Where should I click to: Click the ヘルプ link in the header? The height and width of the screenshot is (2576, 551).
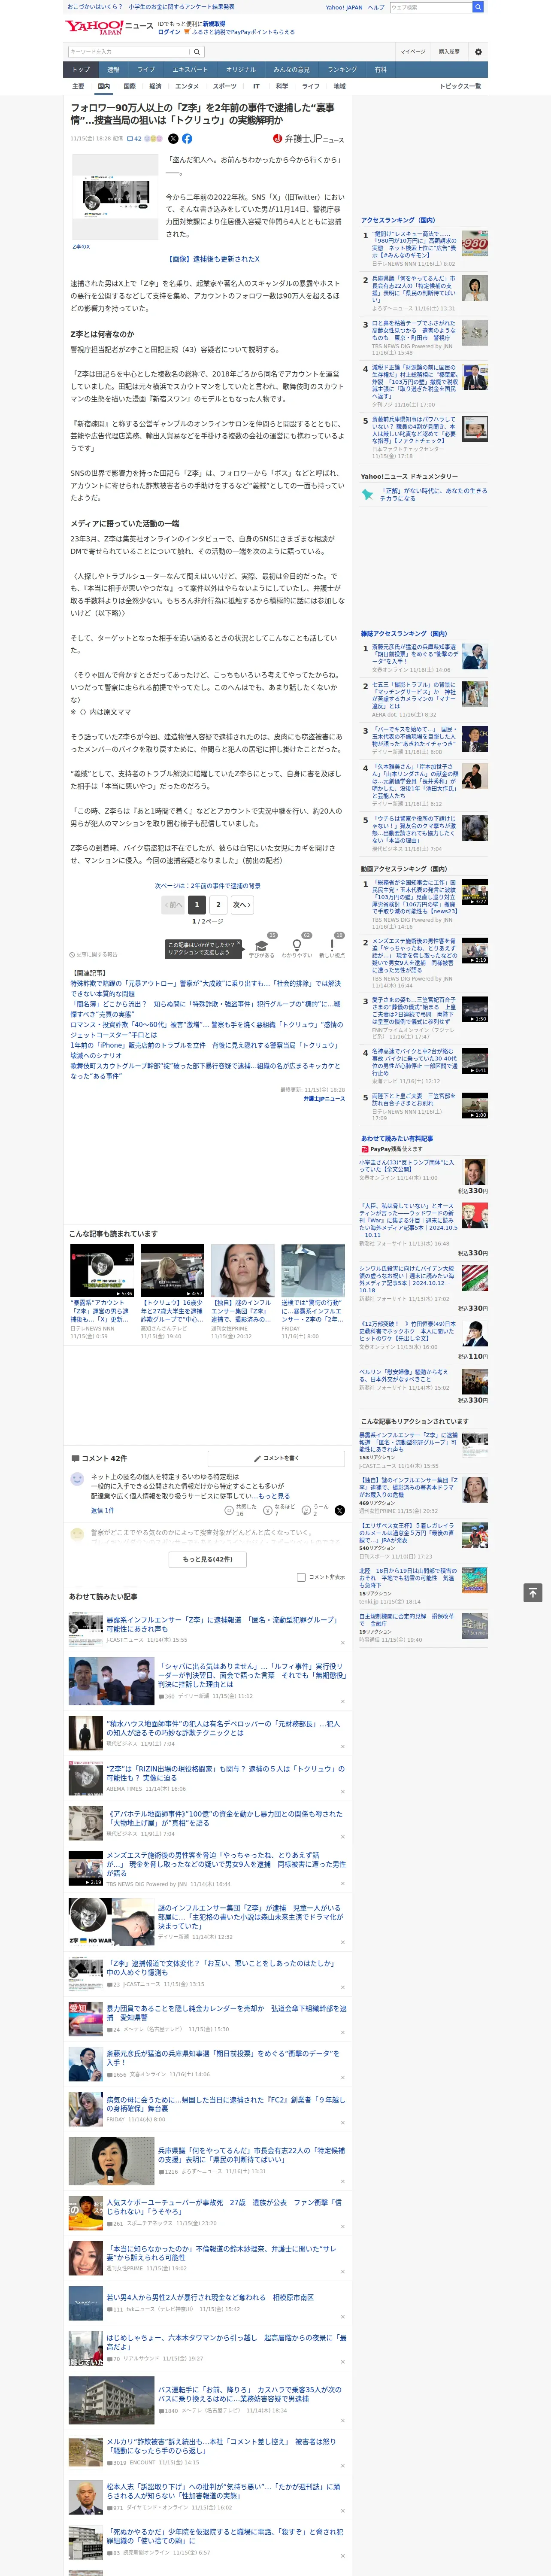[376, 7]
